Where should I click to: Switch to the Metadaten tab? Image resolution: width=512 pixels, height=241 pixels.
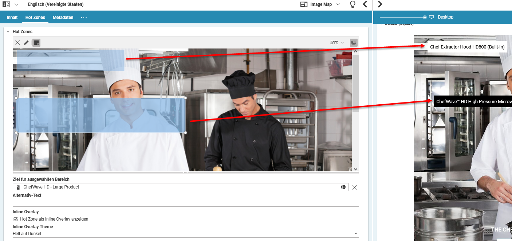pos(63,18)
